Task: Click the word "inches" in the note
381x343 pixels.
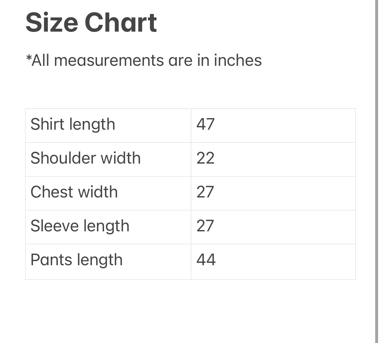Action: [x=238, y=60]
